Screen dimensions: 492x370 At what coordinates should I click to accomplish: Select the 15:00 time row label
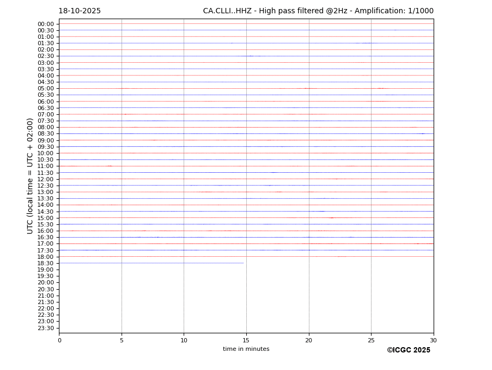click(x=46, y=218)
